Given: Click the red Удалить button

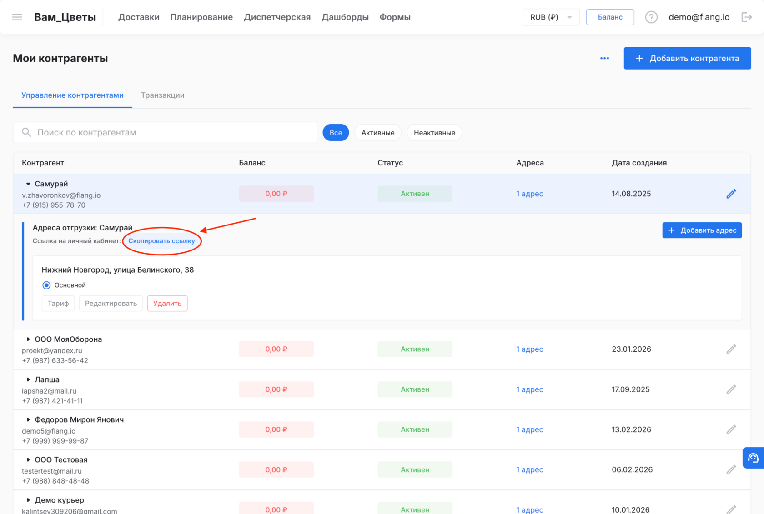Looking at the screenshot, I should 167,304.
